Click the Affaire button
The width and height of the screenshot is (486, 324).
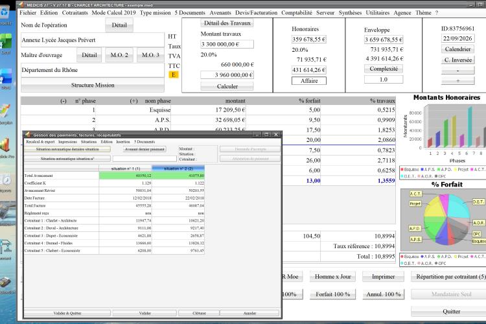point(309,80)
